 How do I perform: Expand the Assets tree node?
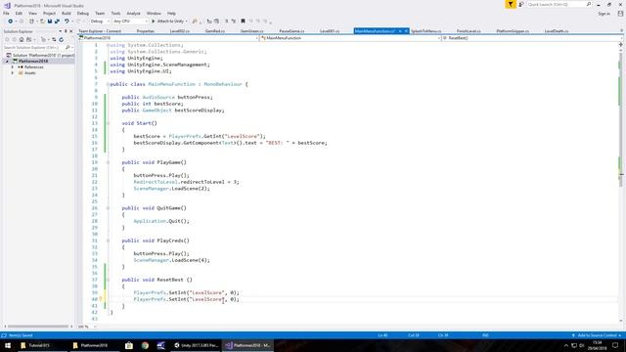point(13,73)
